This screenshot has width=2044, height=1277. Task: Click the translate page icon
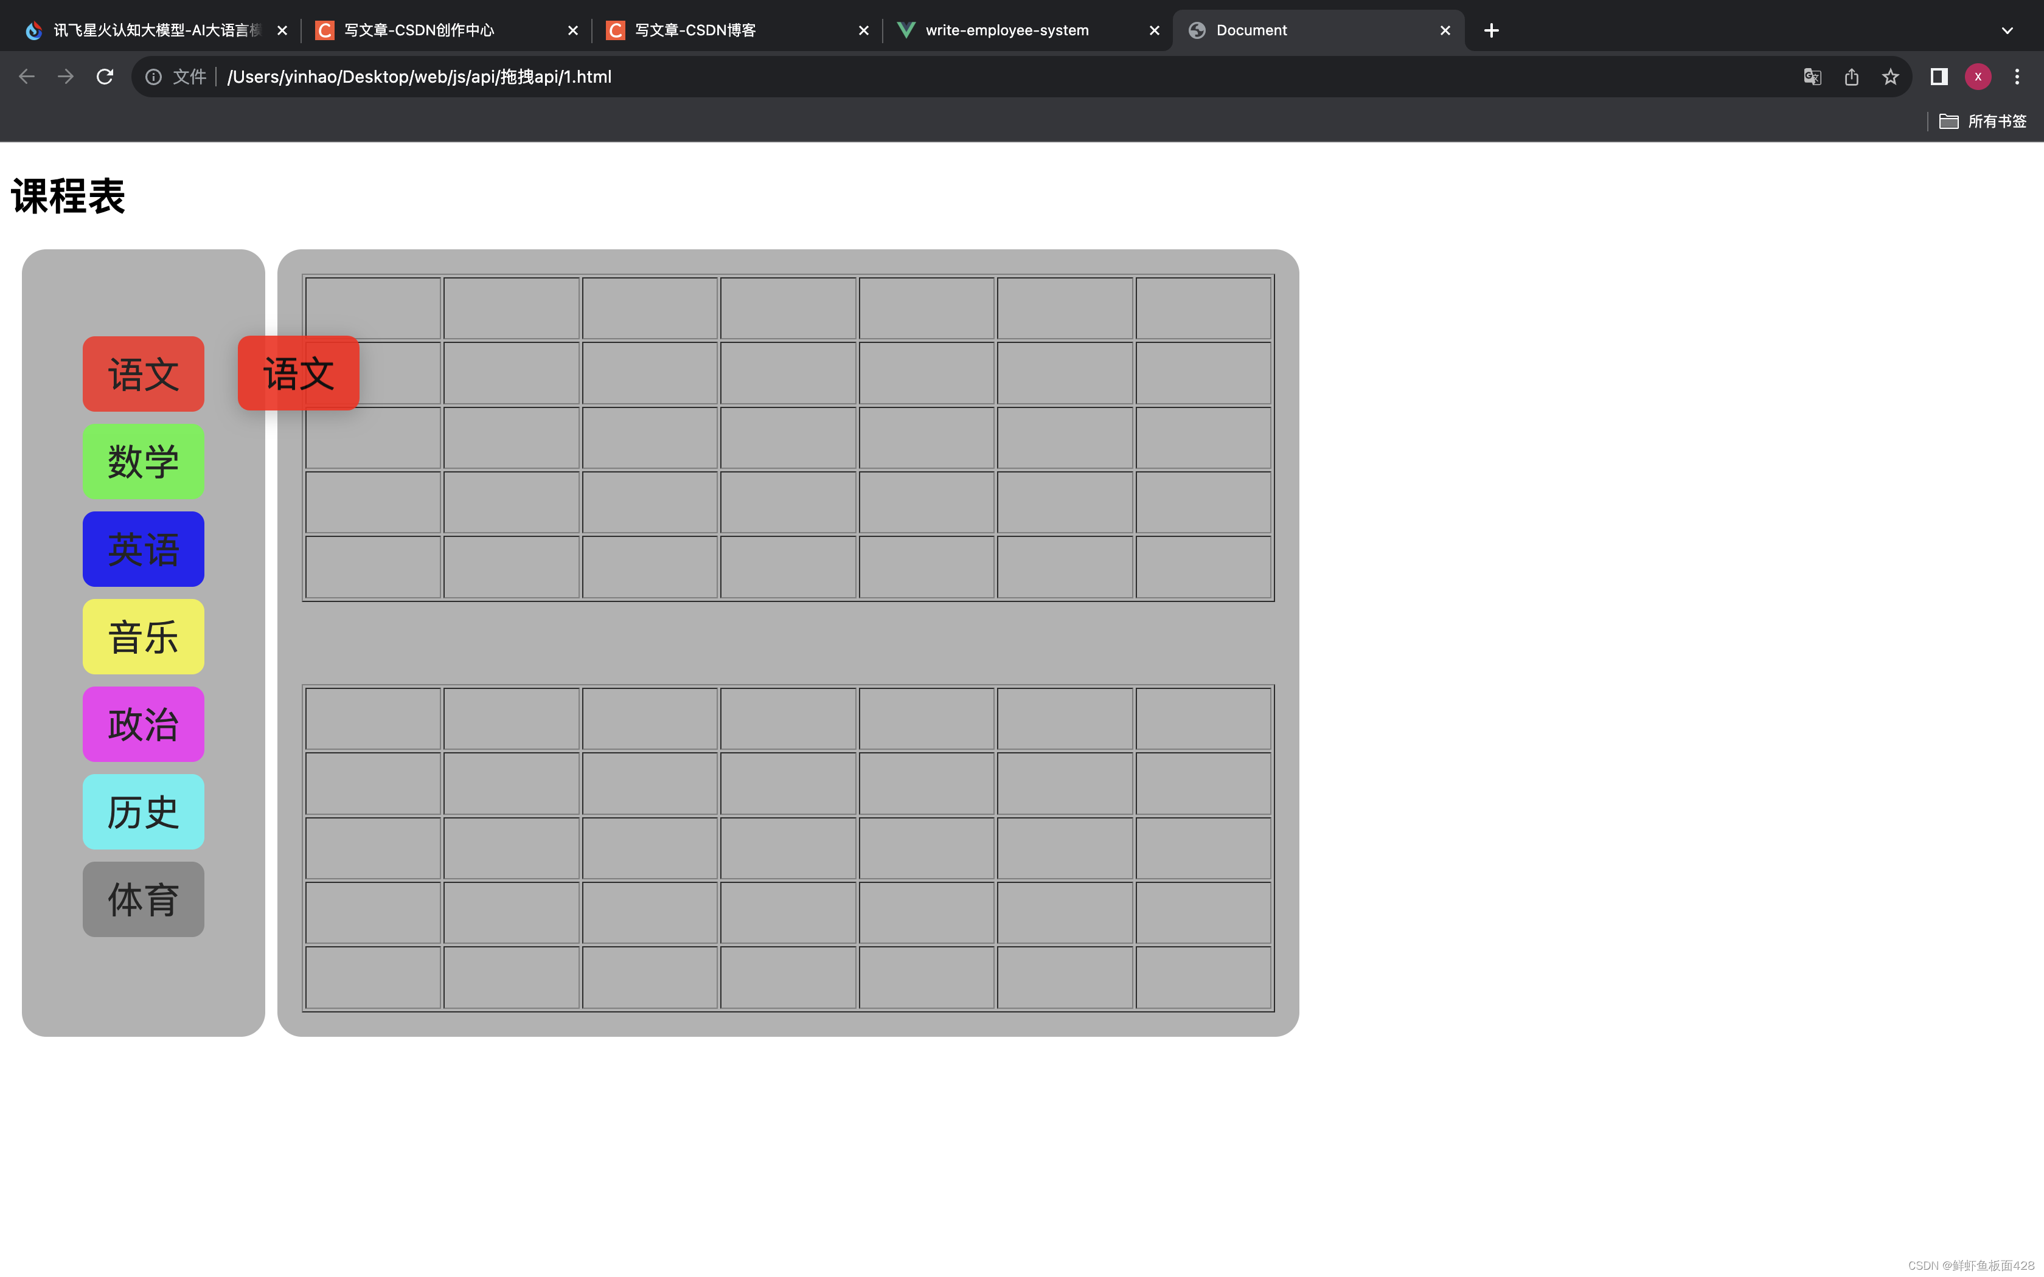(x=1813, y=77)
